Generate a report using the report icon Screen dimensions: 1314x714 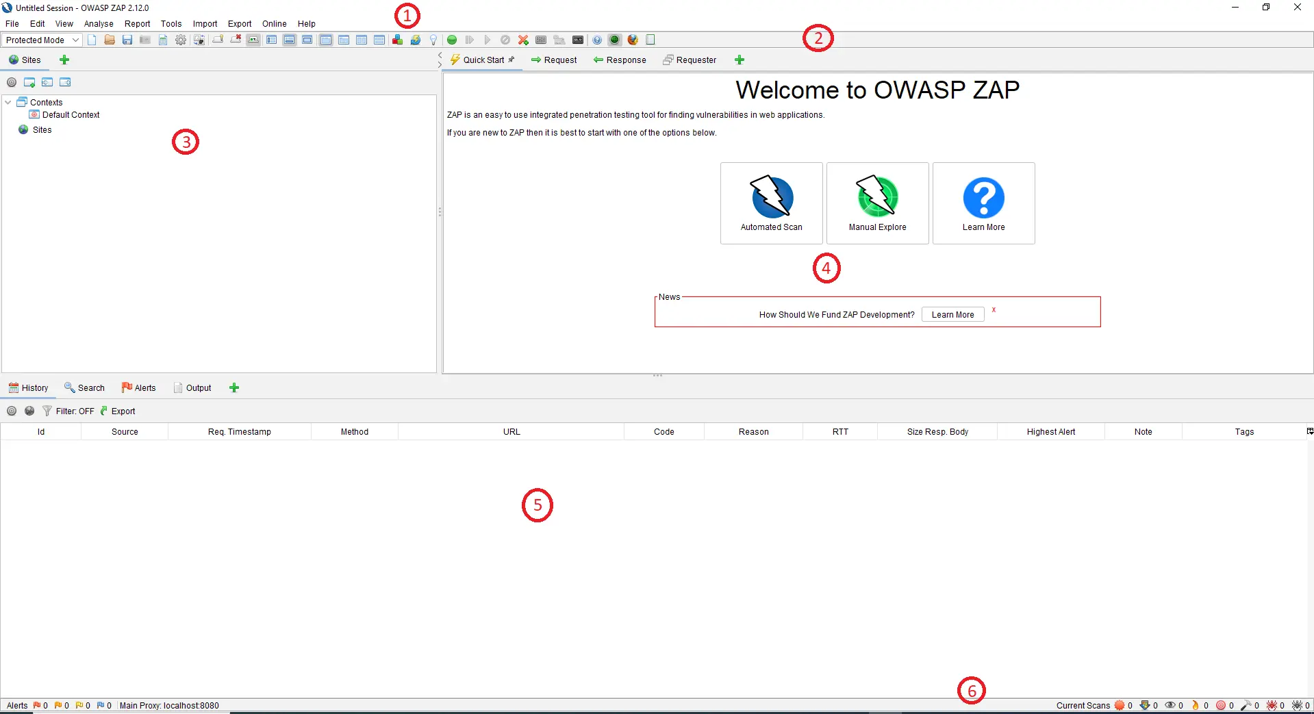(162, 40)
